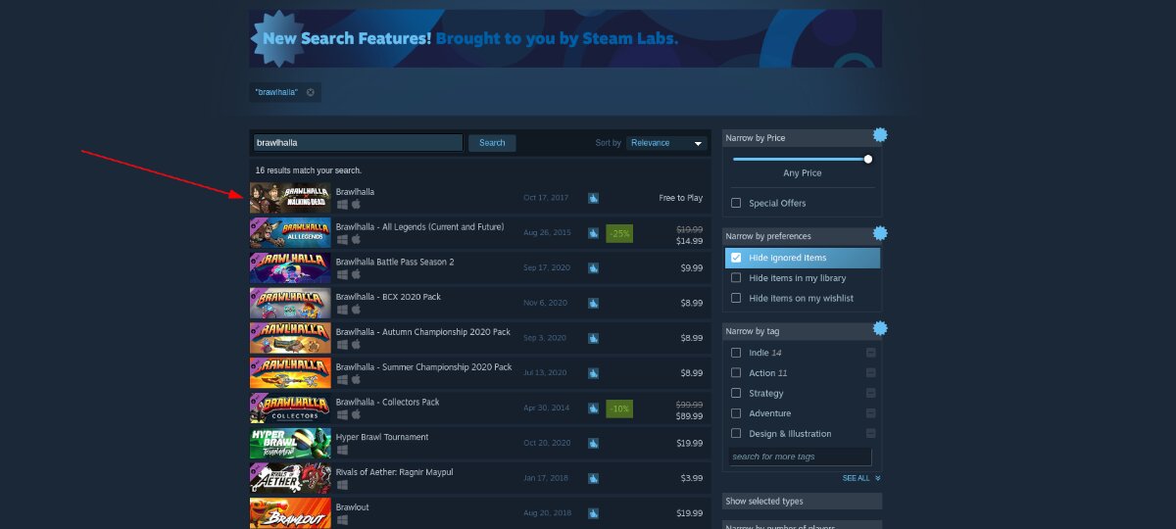Exclude the Action tag with minus icon
Screen dimensions: 1176x529
870,373
